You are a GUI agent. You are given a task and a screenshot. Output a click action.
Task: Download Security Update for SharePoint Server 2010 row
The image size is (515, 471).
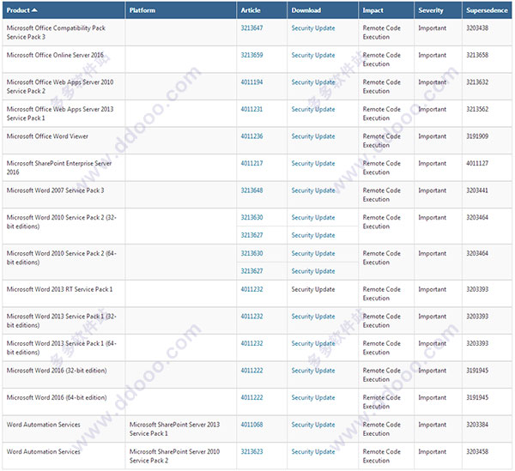313,452
